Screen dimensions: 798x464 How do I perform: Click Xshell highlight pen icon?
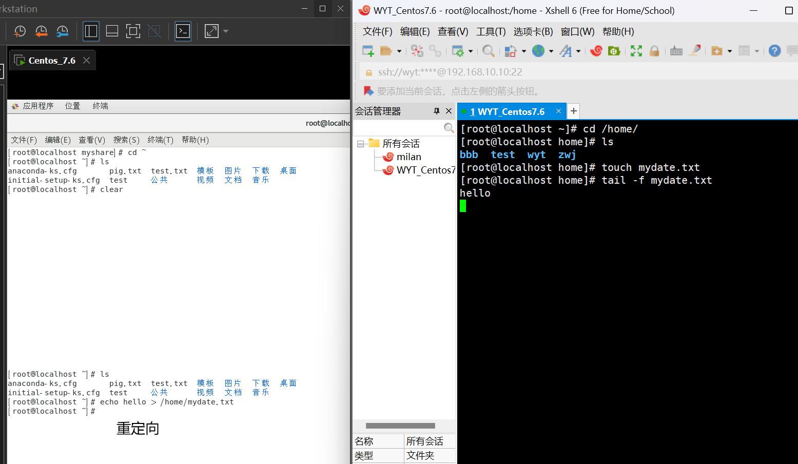pyautogui.click(x=695, y=51)
